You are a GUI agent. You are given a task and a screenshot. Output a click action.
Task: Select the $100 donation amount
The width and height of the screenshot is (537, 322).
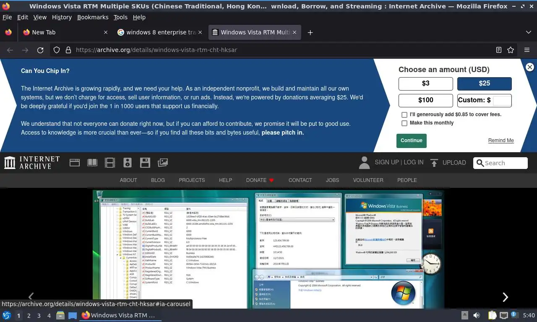click(x=426, y=100)
